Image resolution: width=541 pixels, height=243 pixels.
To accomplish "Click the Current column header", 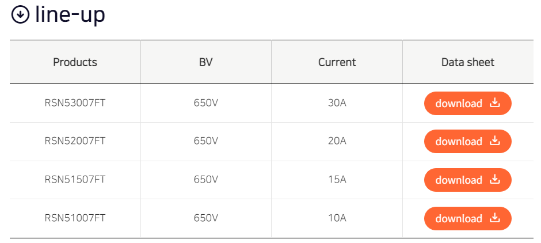I will click(337, 62).
